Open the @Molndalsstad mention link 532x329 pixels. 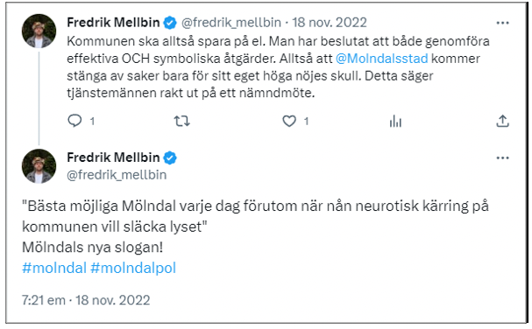[382, 59]
